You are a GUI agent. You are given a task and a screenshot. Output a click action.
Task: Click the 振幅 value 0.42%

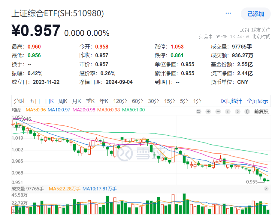pos(35,73)
